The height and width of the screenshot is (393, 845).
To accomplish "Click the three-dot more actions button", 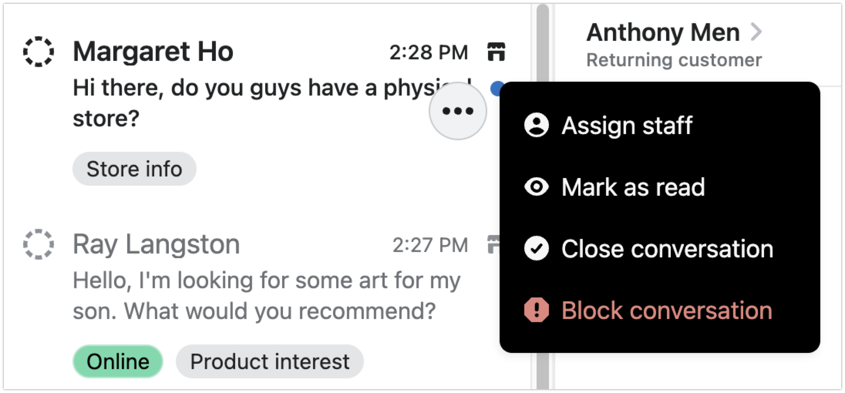I will [458, 111].
